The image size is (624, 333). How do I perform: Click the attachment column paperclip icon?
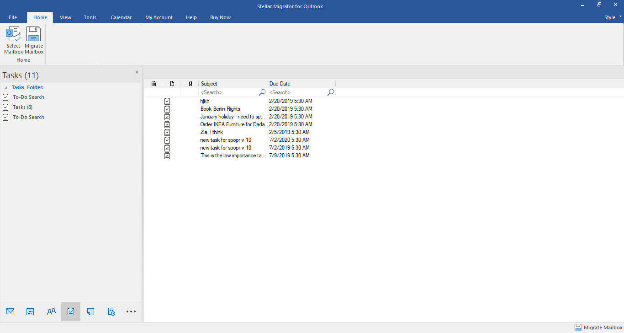point(190,84)
